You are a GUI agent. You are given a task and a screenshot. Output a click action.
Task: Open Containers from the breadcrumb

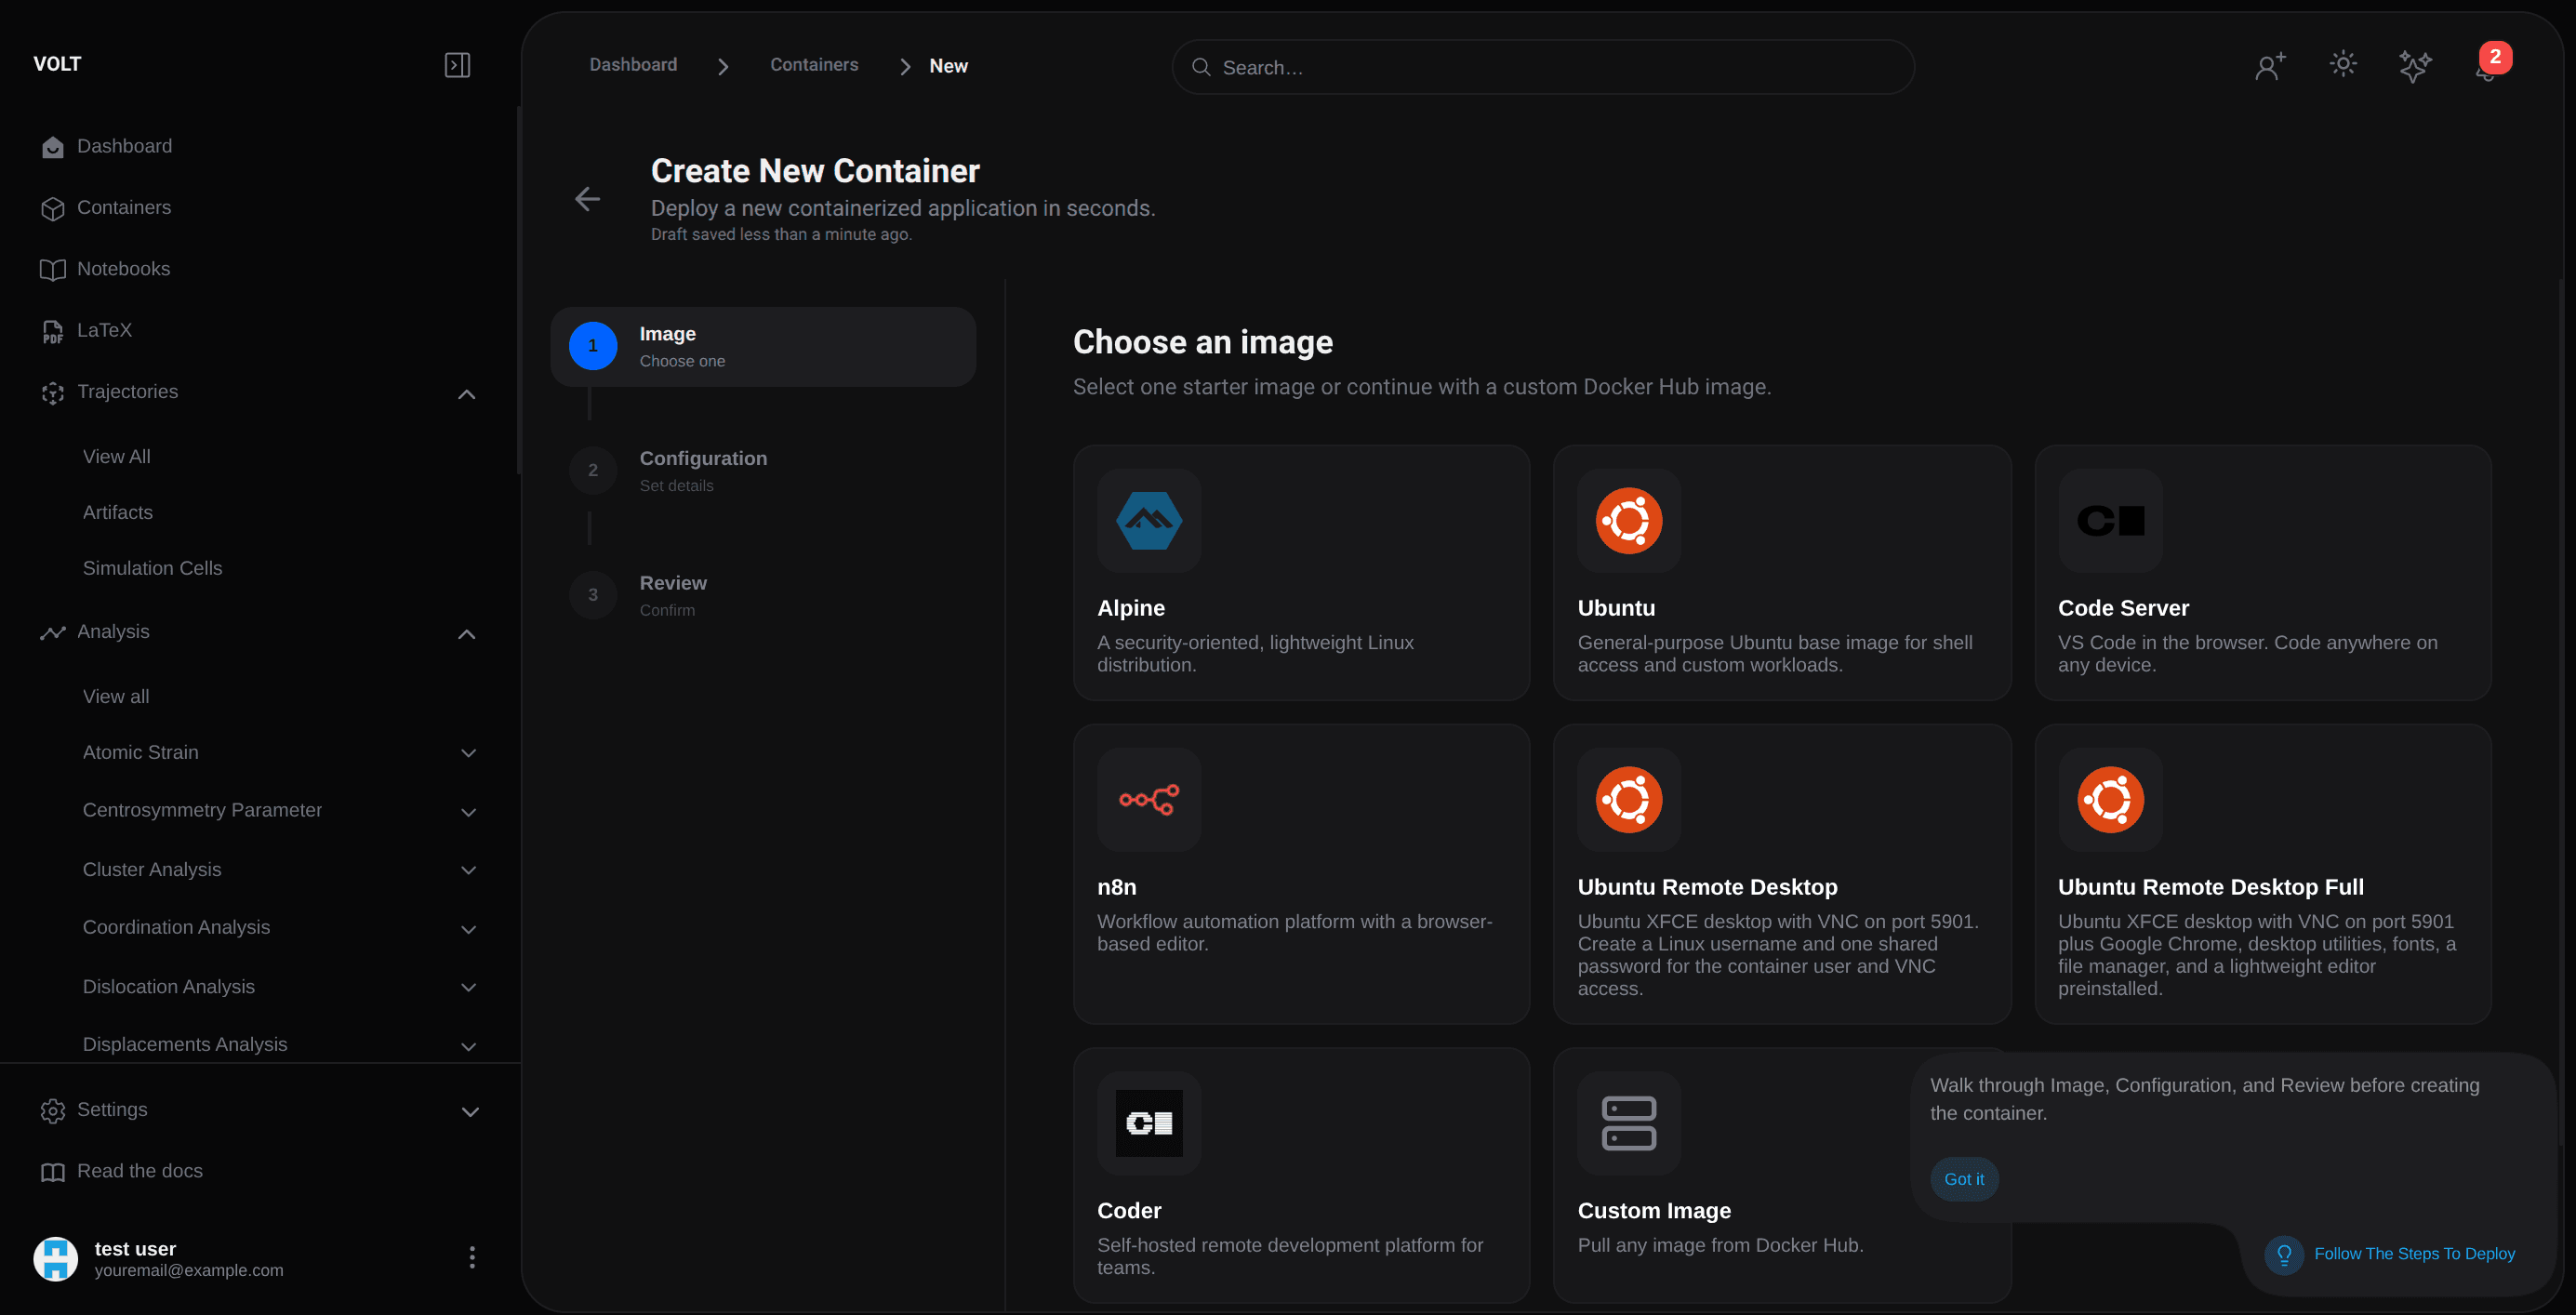(814, 64)
